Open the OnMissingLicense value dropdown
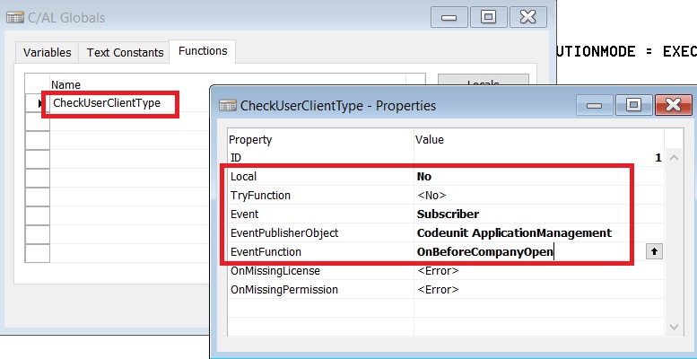The image size is (697, 359). [x=438, y=271]
